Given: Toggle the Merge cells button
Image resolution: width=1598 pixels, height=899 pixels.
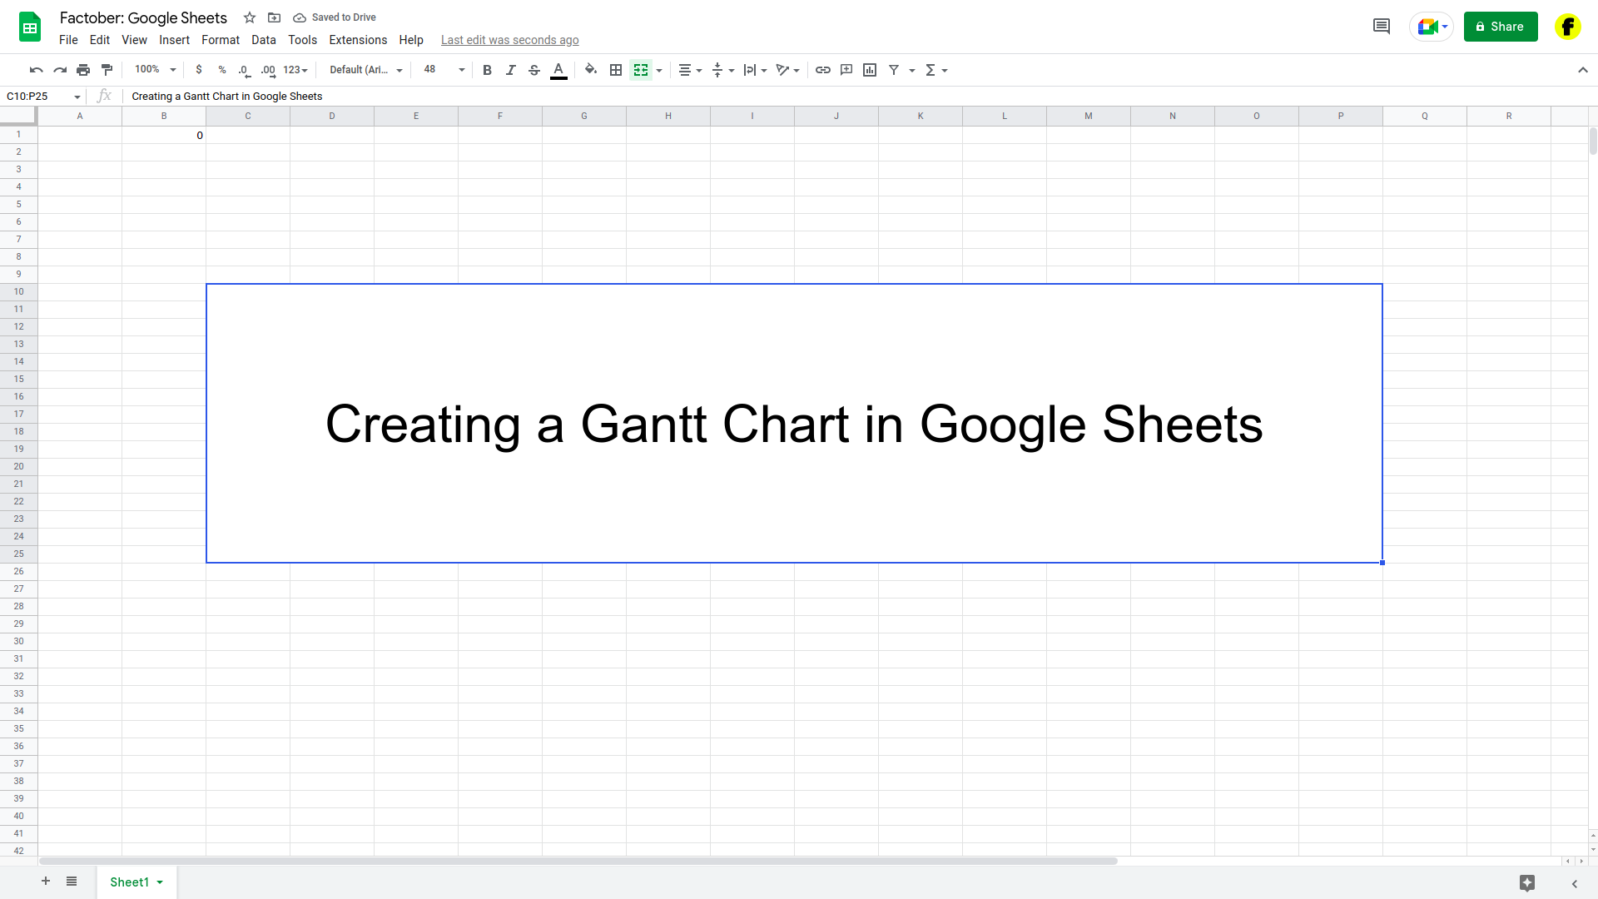Looking at the screenshot, I should tap(641, 70).
